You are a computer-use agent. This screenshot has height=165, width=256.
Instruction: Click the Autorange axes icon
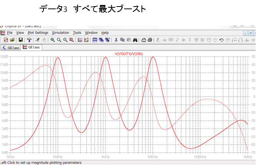[x=86, y=40]
